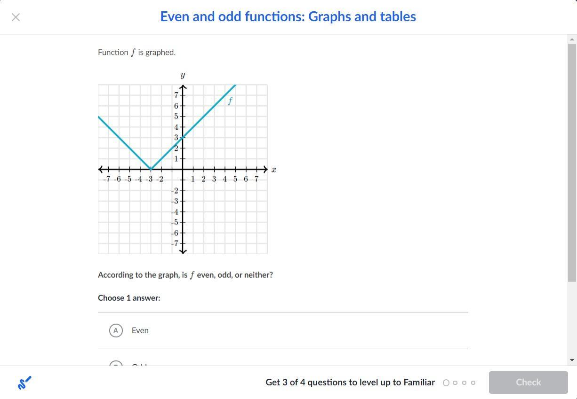577x399 pixels.
Task: Click the last progress circle indicator
Action: tap(473, 383)
